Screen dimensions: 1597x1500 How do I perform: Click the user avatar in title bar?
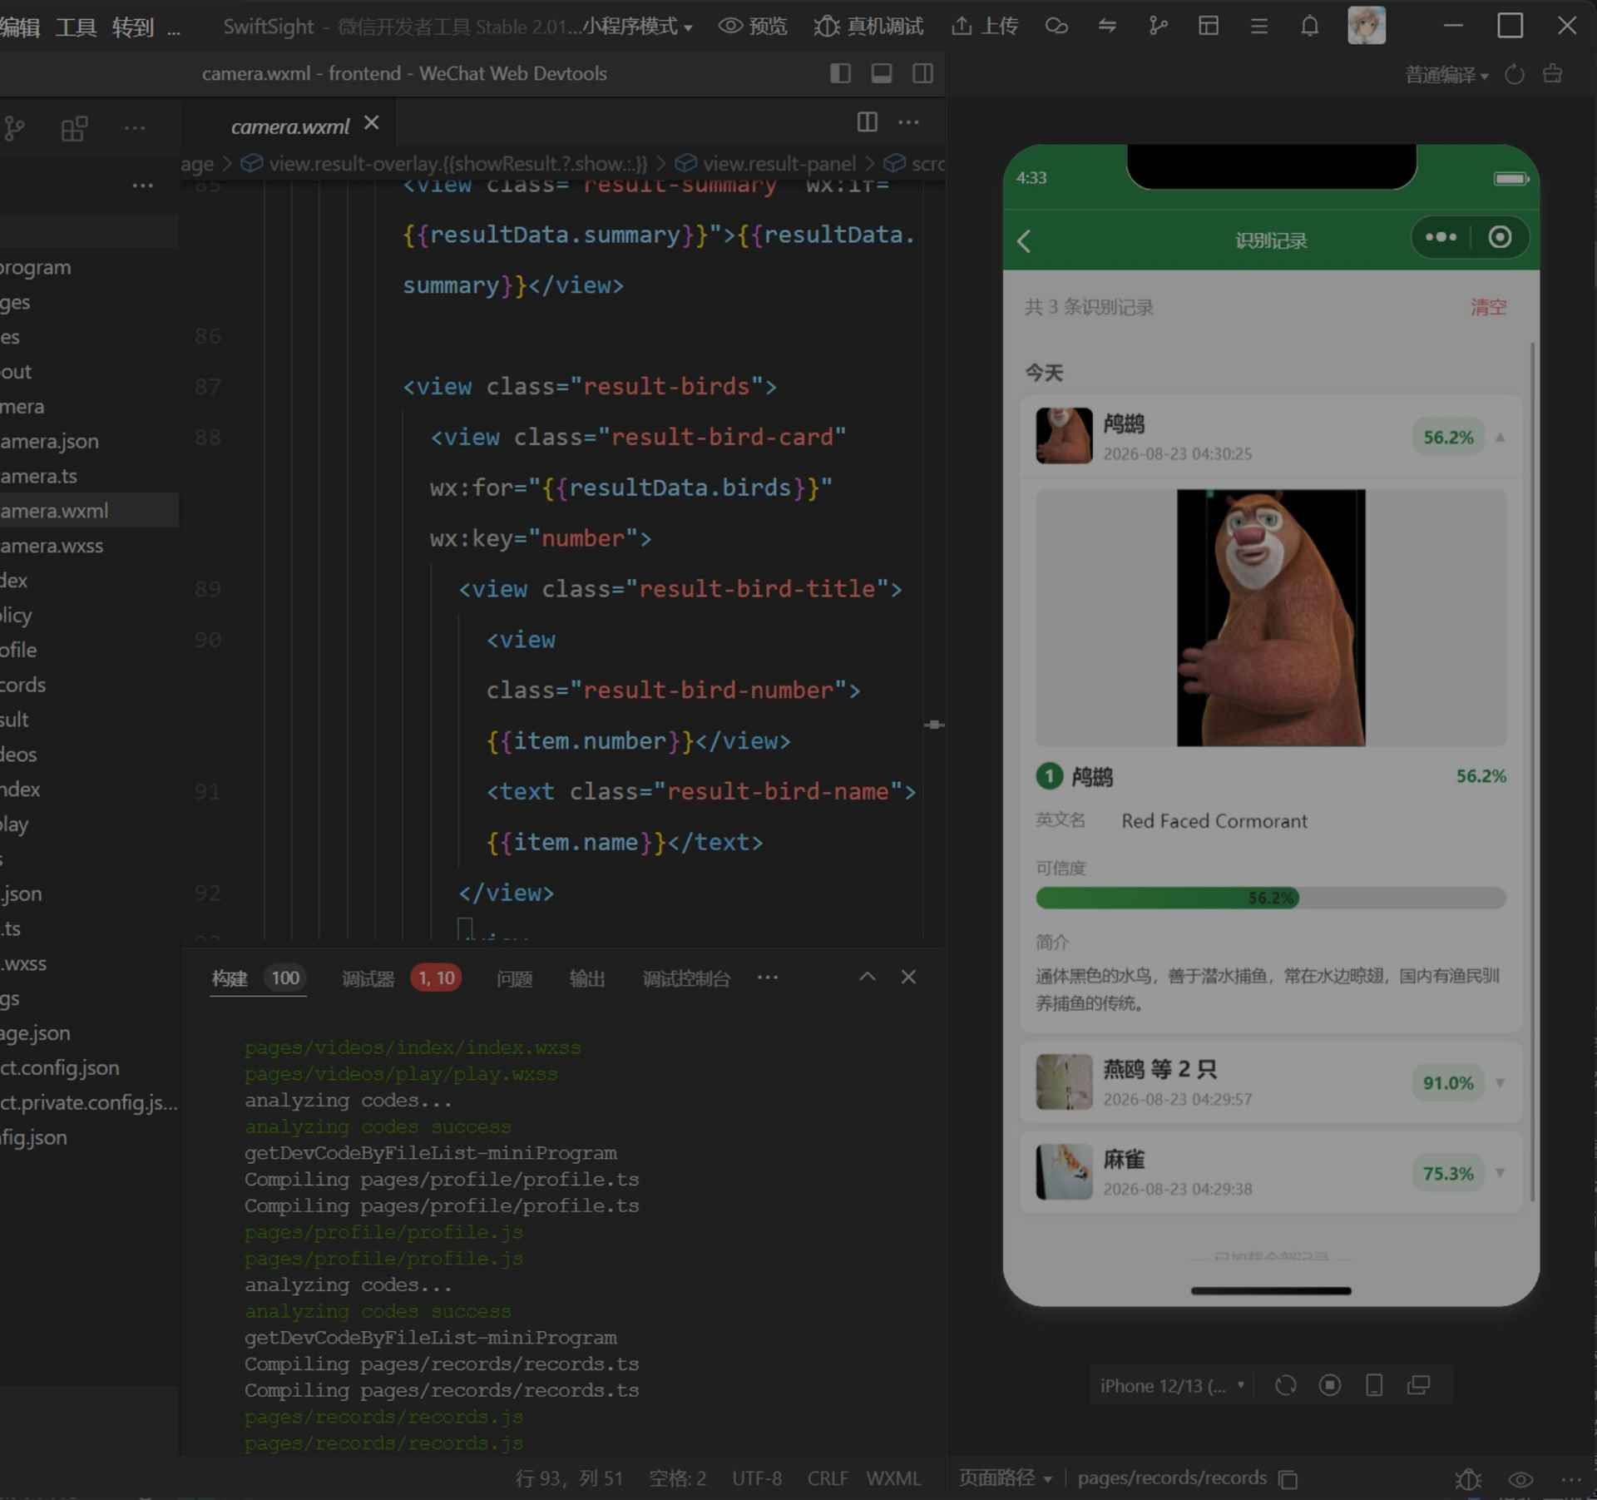[x=1366, y=26]
